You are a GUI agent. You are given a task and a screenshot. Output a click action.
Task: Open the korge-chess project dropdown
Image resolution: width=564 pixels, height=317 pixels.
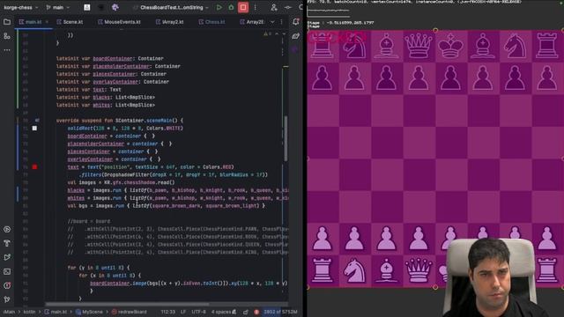pyautogui.click(x=20, y=7)
